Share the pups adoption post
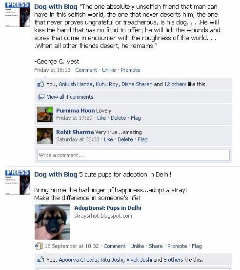The height and width of the screenshot is (270, 240). pyautogui.click(x=156, y=246)
